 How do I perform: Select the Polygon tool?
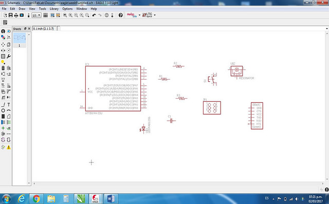[9, 116]
